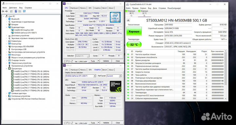Select the Часы работы attribute row

[175, 75]
